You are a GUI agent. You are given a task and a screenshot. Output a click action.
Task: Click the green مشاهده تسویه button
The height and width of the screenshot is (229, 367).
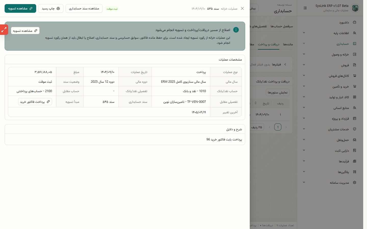click(x=20, y=8)
